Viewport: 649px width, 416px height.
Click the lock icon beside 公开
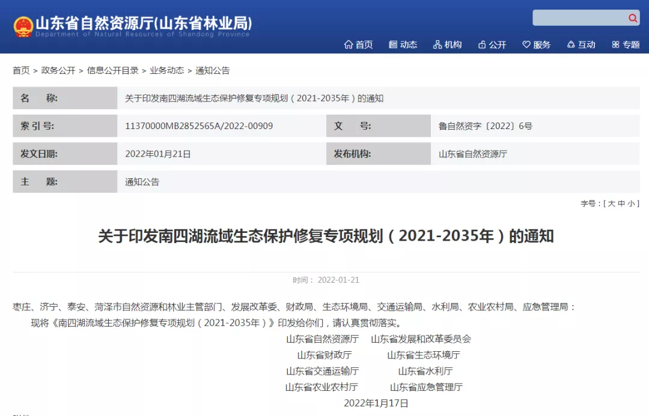pos(482,44)
